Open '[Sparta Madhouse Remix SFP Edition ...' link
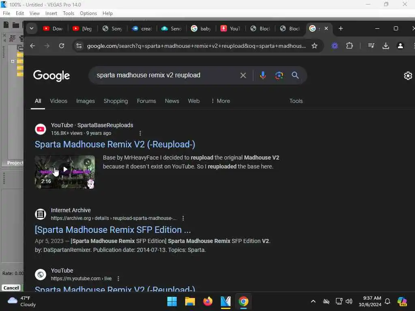Screen dimensions: 415x311 point(113,230)
